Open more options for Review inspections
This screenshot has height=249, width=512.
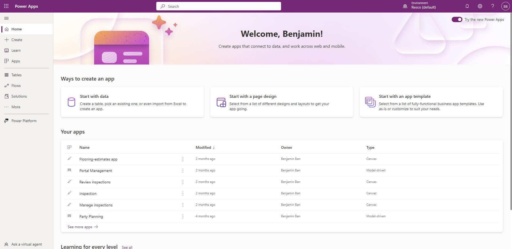click(x=183, y=182)
